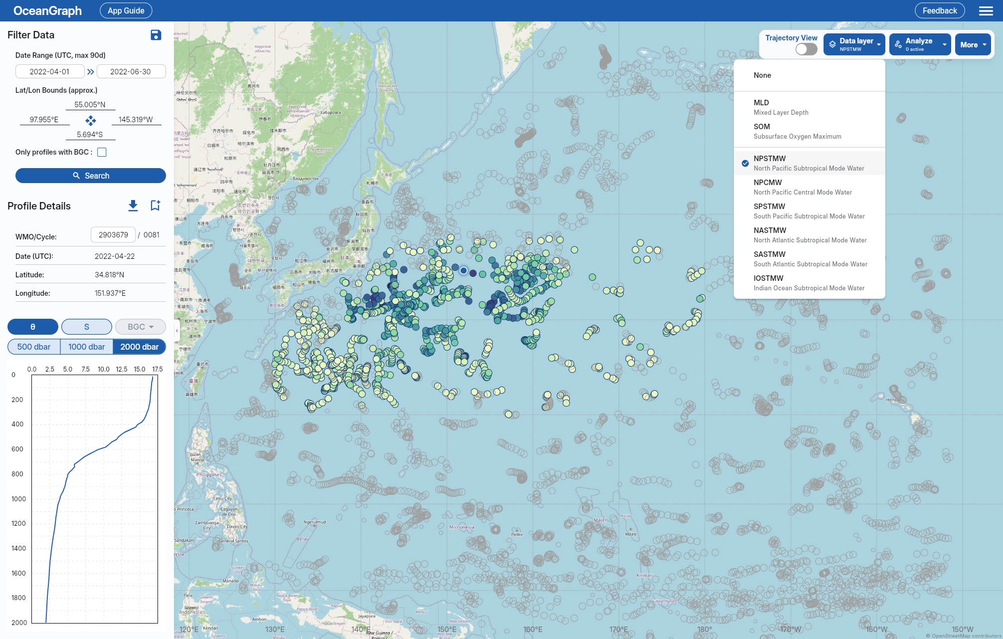Click the Feedback button
This screenshot has height=639, width=1003.
(x=940, y=10)
